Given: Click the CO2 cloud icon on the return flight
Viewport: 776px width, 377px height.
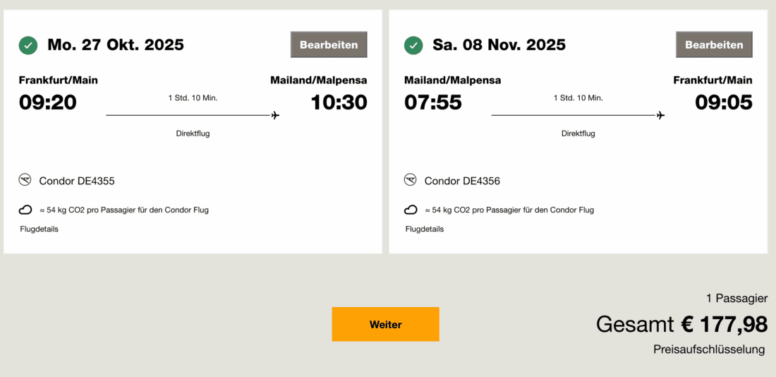Looking at the screenshot, I should tap(411, 210).
